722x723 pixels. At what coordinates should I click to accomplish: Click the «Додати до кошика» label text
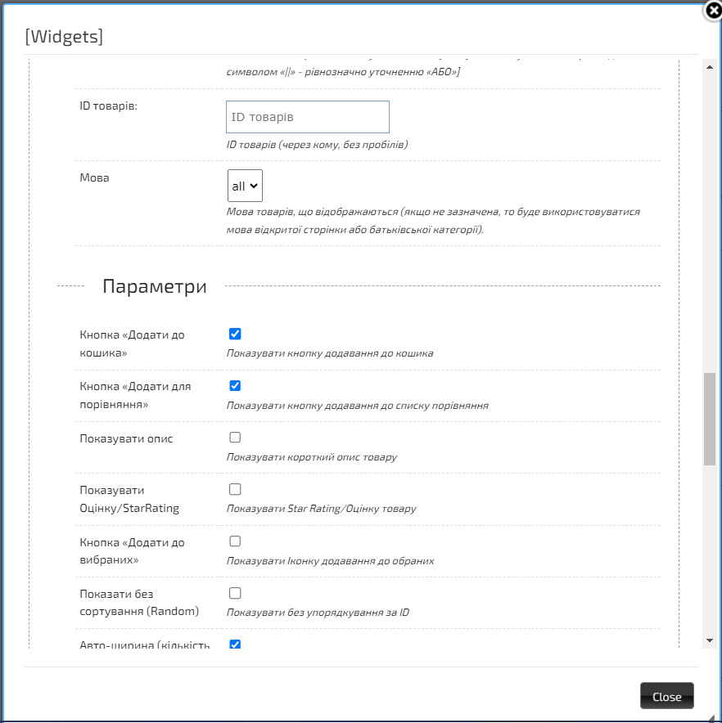(x=132, y=343)
